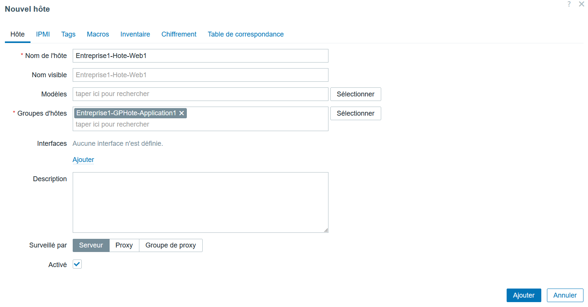Open the Tags tab
This screenshot has width=588, height=307.
point(68,34)
